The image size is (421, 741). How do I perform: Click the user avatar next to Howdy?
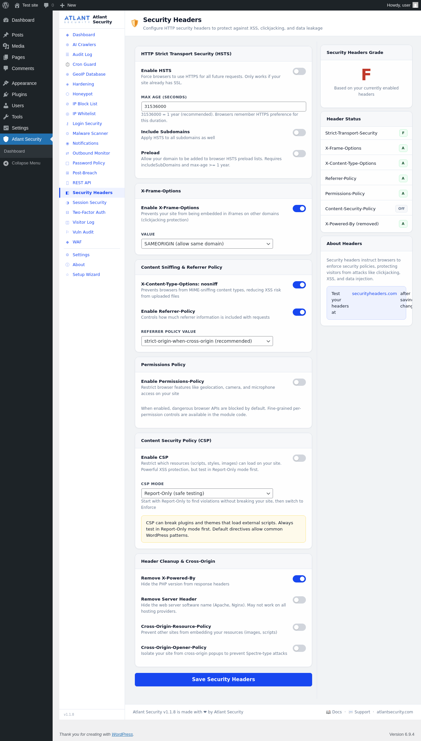tap(415, 5)
